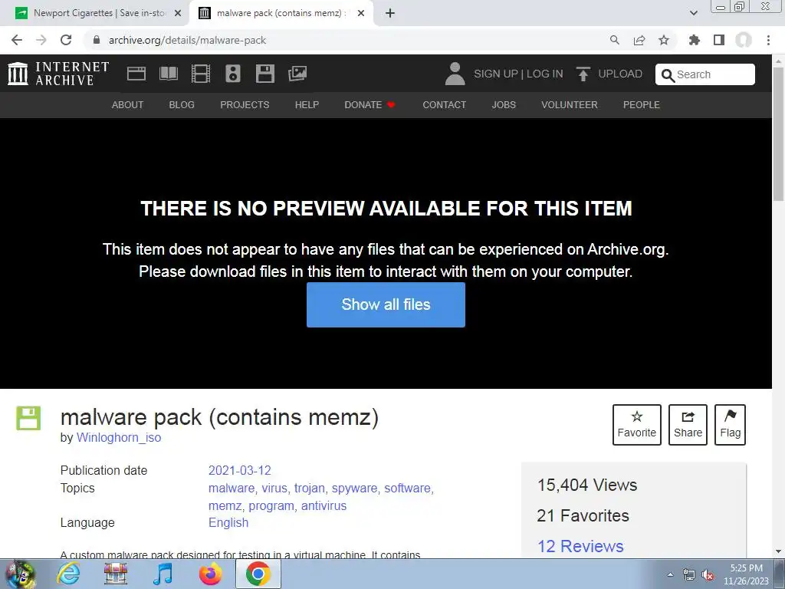Open the CONTACT menu item

tap(445, 104)
